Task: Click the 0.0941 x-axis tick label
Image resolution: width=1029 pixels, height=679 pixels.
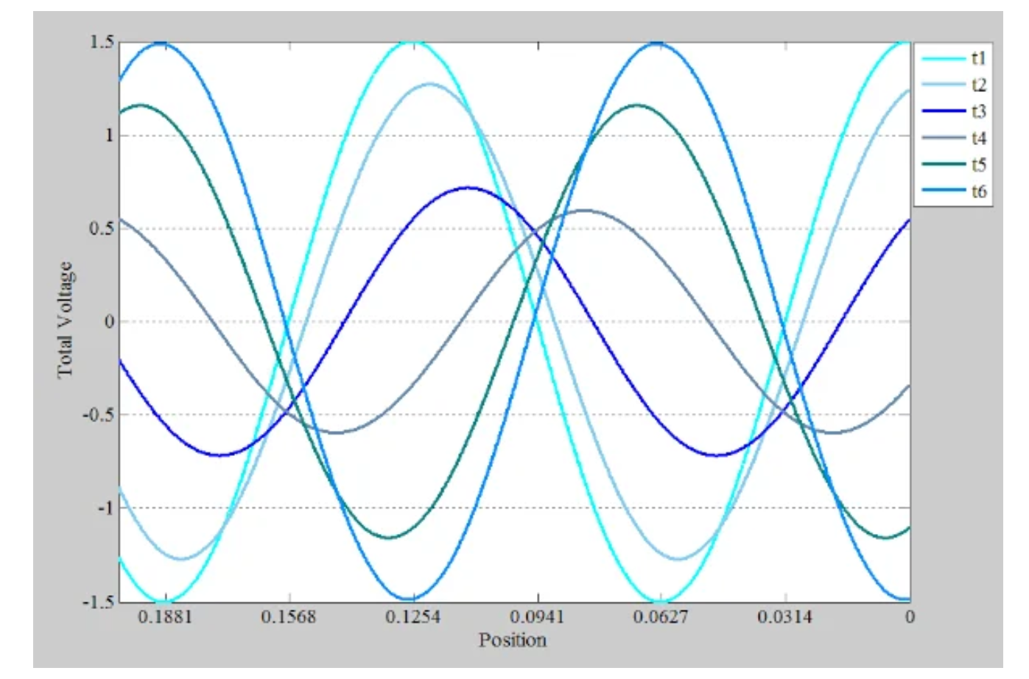Action: point(537,617)
